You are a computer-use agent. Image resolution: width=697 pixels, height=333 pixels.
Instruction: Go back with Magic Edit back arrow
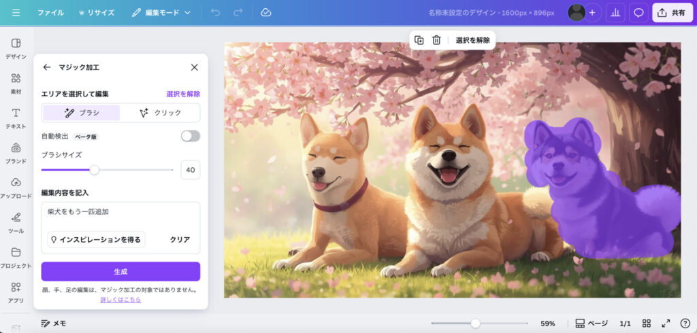click(46, 67)
